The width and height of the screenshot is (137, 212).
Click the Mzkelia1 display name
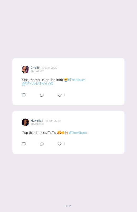tap(37, 120)
